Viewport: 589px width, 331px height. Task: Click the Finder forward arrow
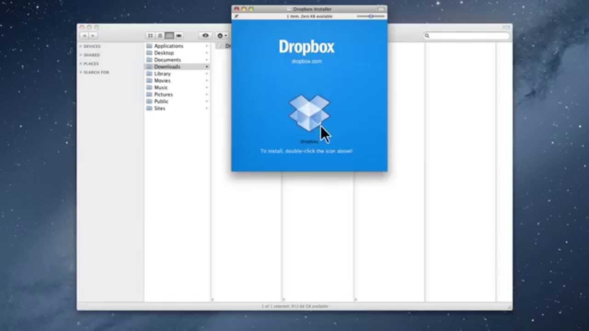click(93, 35)
